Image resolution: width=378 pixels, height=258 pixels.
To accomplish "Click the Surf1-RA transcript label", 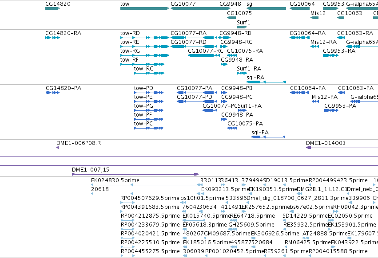I will click(x=249, y=69).
